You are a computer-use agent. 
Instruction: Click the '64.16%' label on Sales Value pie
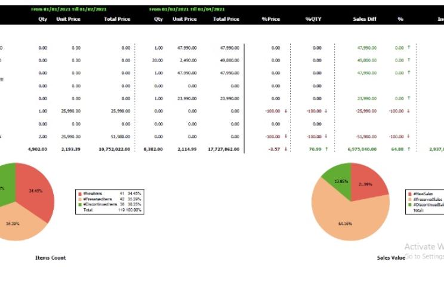coord(345,224)
